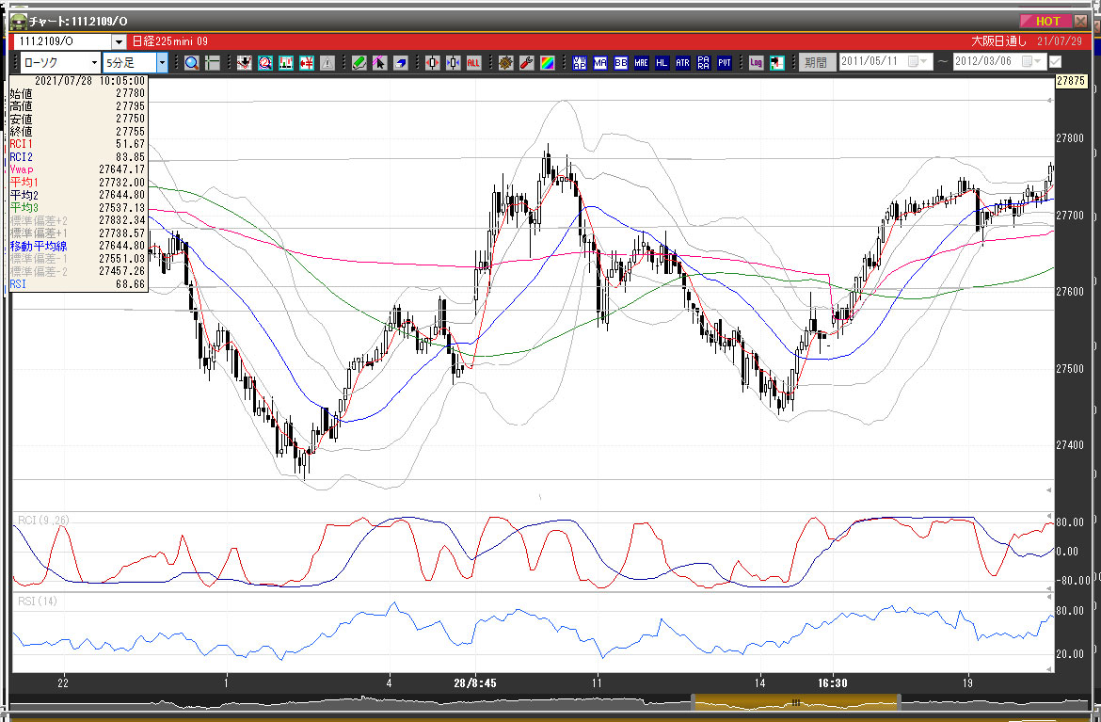Toggle the PARA parabolic indicator

click(704, 63)
